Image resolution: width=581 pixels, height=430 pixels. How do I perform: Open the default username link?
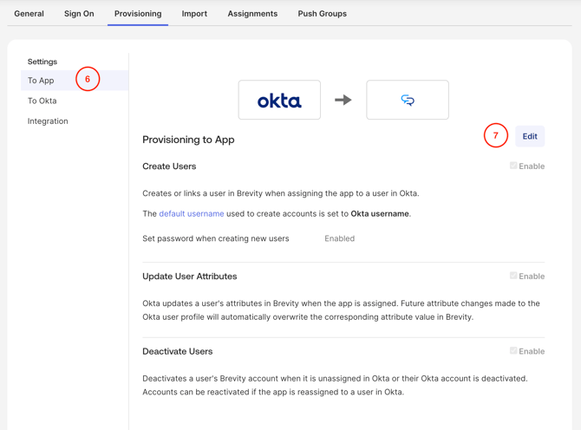point(192,213)
